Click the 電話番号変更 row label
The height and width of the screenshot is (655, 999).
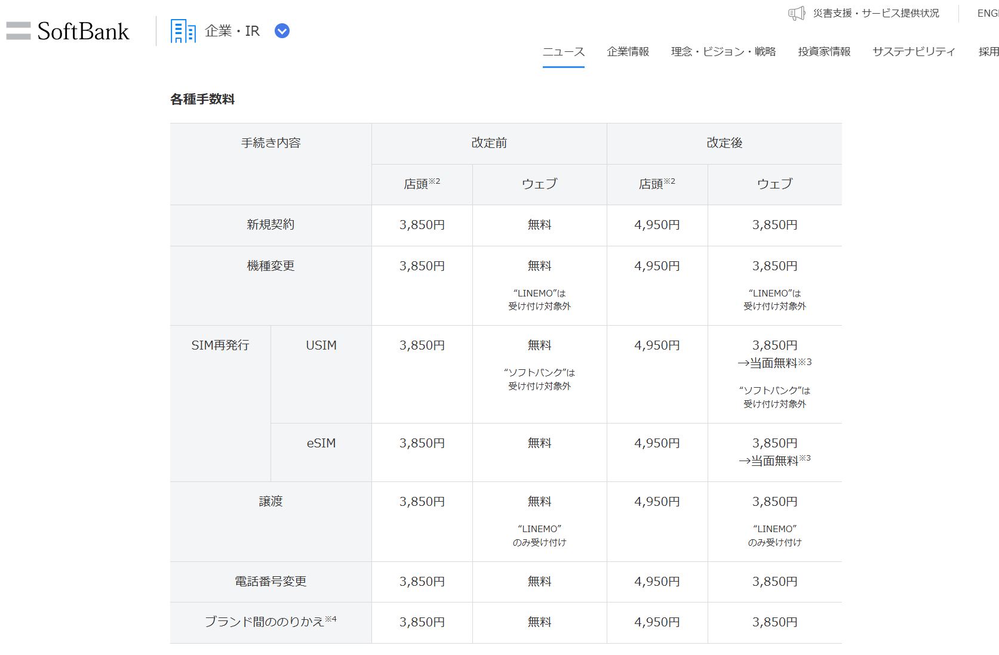click(x=271, y=582)
